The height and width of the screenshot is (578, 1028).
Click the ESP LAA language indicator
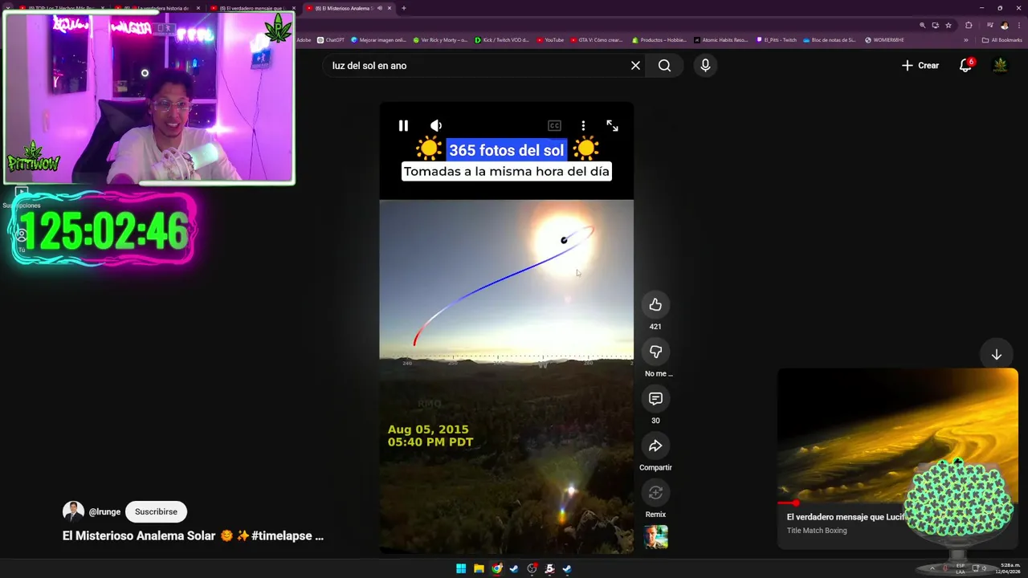click(961, 568)
